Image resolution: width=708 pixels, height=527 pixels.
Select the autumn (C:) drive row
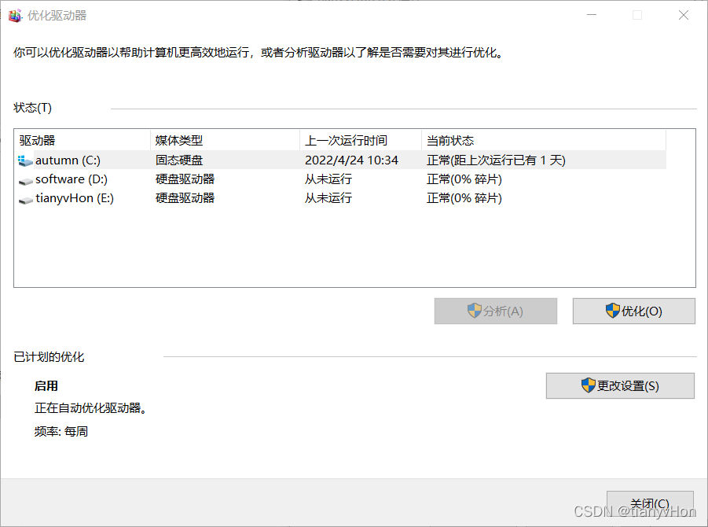click(x=341, y=160)
